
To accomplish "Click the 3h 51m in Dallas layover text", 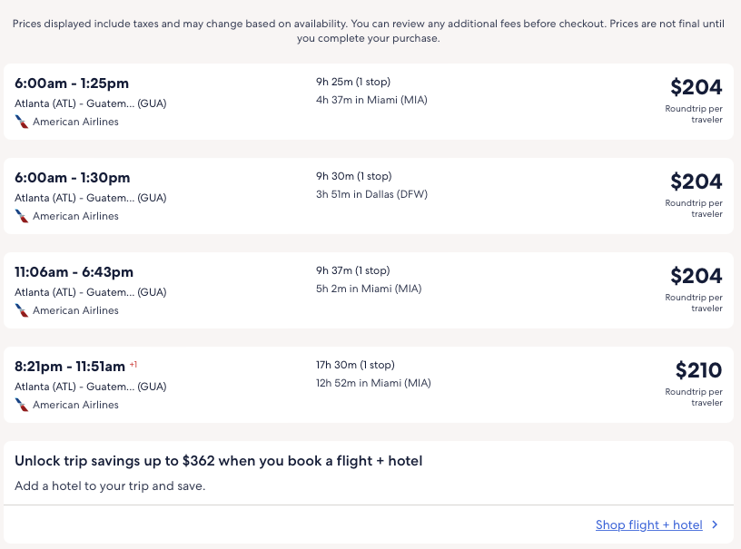I will [371, 194].
